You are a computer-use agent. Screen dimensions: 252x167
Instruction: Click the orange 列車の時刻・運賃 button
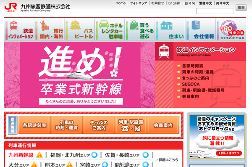[66, 125]
